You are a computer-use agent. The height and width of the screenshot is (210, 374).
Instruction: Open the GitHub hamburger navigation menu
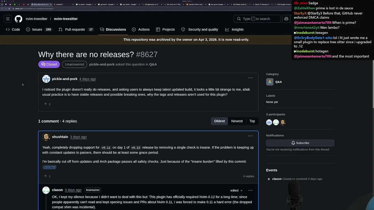[8, 19]
